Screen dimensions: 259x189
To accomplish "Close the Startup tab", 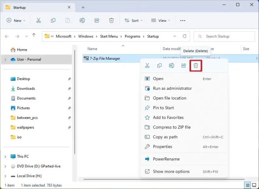I will [69, 7].
